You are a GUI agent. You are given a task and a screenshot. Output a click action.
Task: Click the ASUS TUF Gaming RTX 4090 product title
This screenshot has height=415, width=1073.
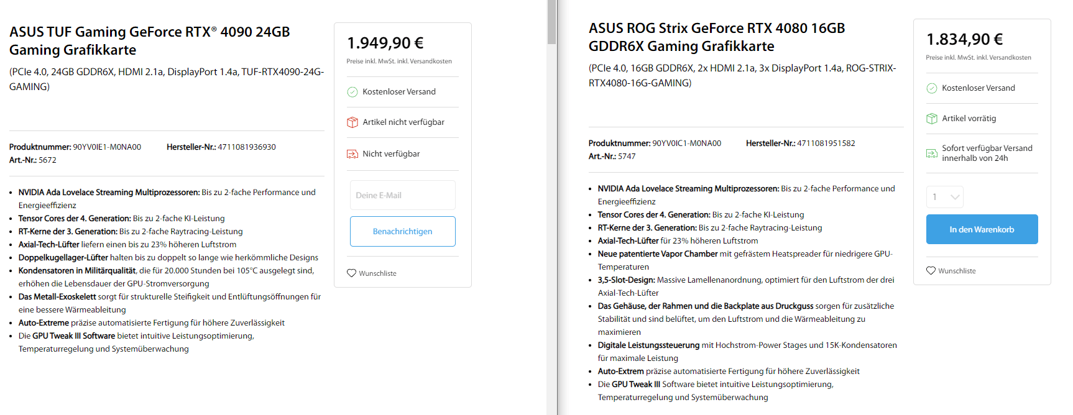(149, 40)
